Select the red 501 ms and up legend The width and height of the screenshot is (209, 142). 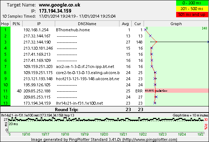(192, 14)
